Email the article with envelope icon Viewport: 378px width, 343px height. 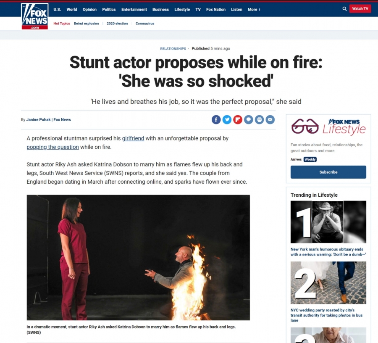[x=270, y=120]
